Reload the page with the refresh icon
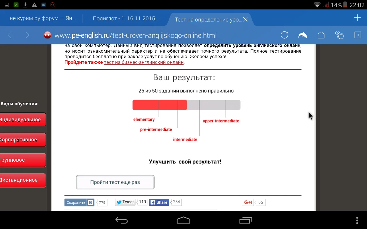Viewport: 367px width, 229px height. point(284,35)
